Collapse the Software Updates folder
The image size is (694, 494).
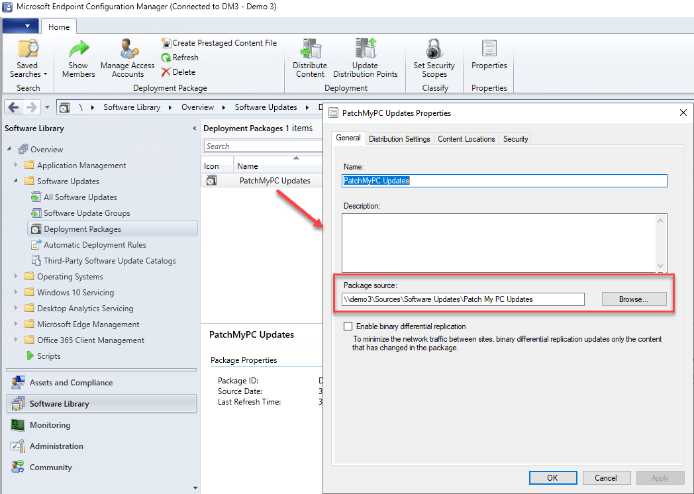(x=16, y=181)
